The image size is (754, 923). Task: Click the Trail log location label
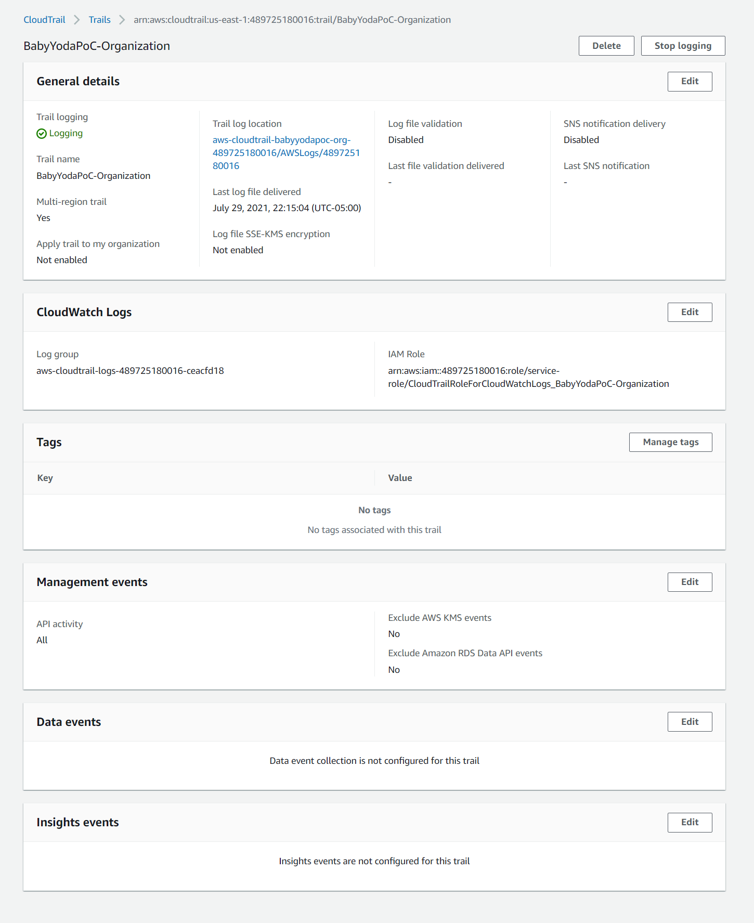pos(247,124)
